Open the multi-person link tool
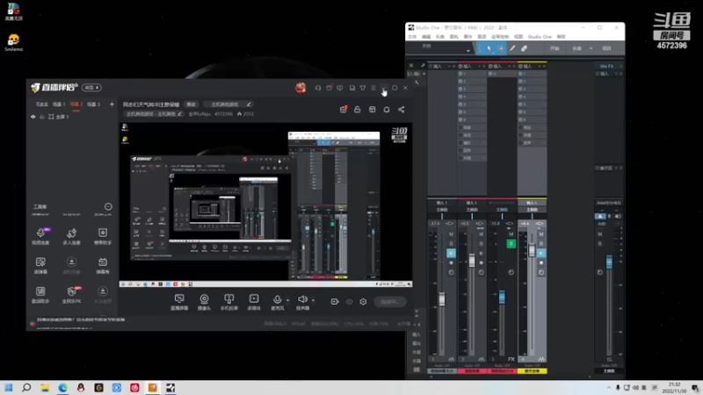 (x=71, y=235)
